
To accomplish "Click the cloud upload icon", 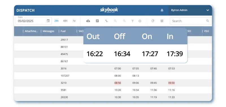I will tap(88, 21).
